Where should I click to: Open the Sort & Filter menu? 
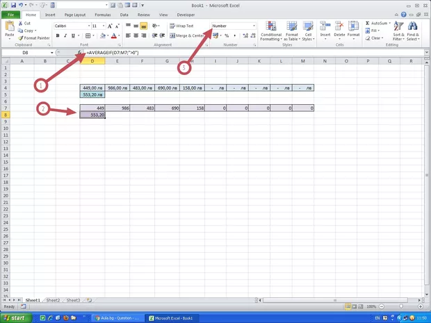point(398,31)
